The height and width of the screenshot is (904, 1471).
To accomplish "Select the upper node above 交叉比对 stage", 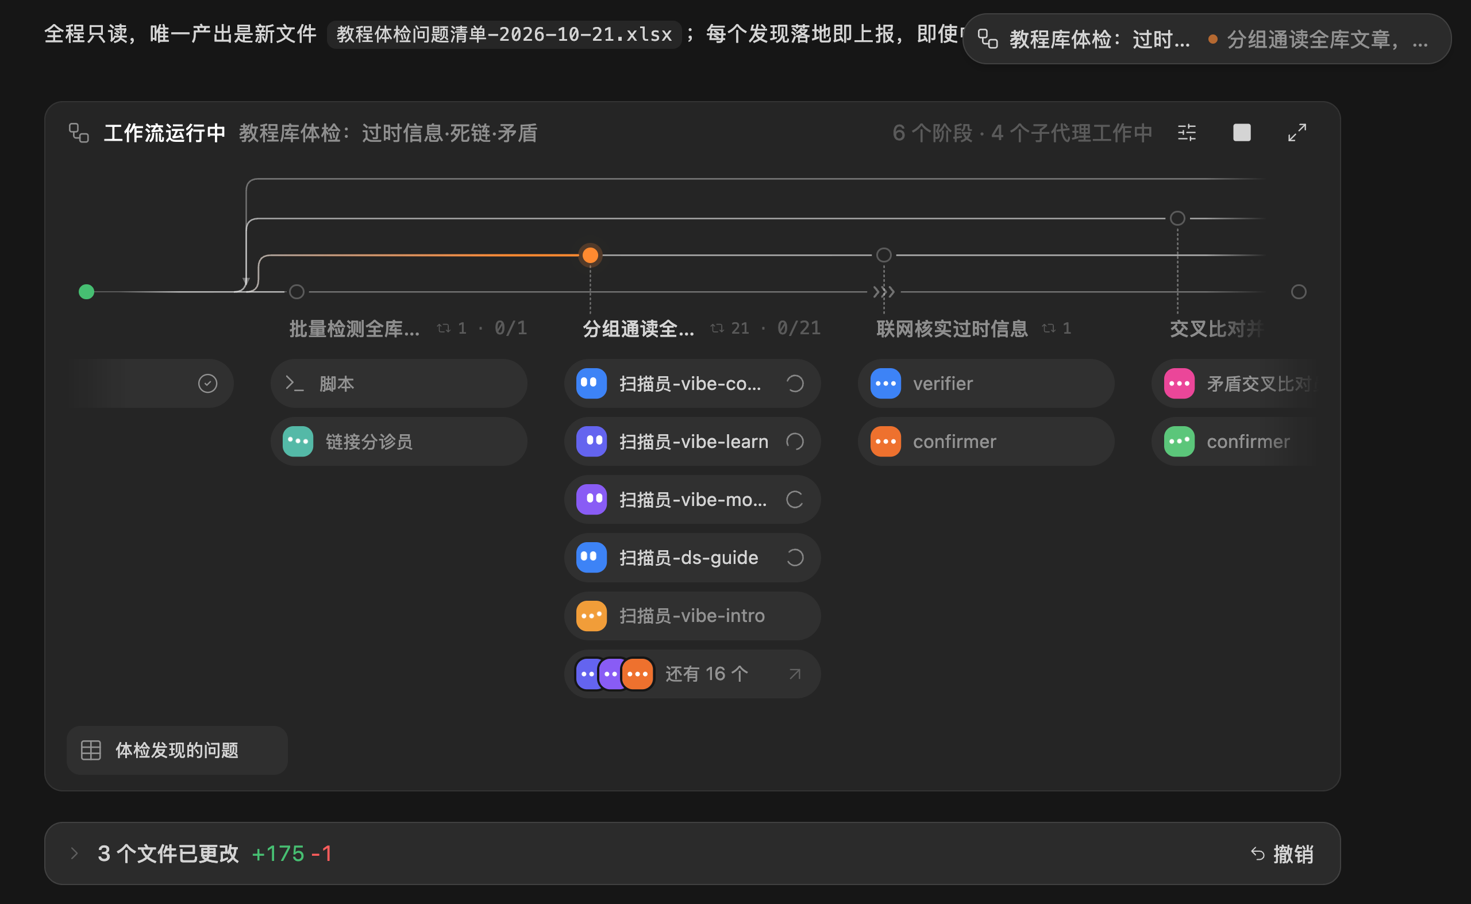I will coord(1177,218).
